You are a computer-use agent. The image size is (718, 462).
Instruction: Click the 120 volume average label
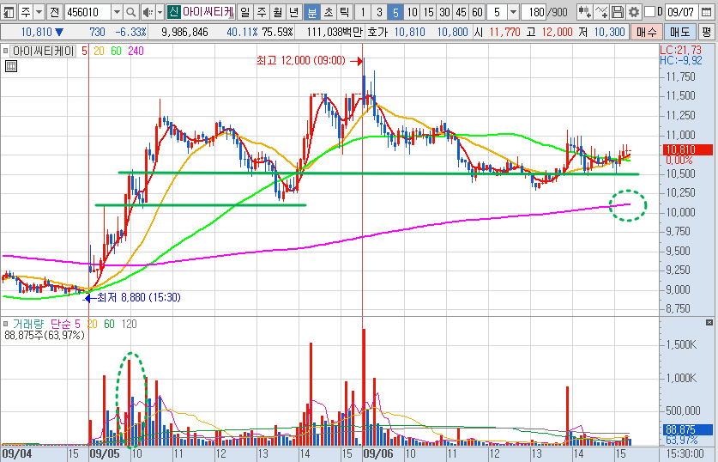click(x=130, y=324)
